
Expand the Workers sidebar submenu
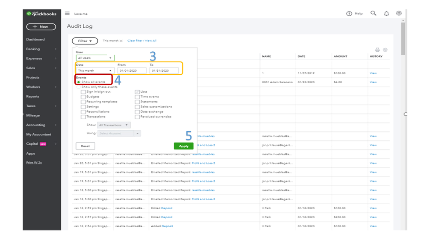click(56, 87)
